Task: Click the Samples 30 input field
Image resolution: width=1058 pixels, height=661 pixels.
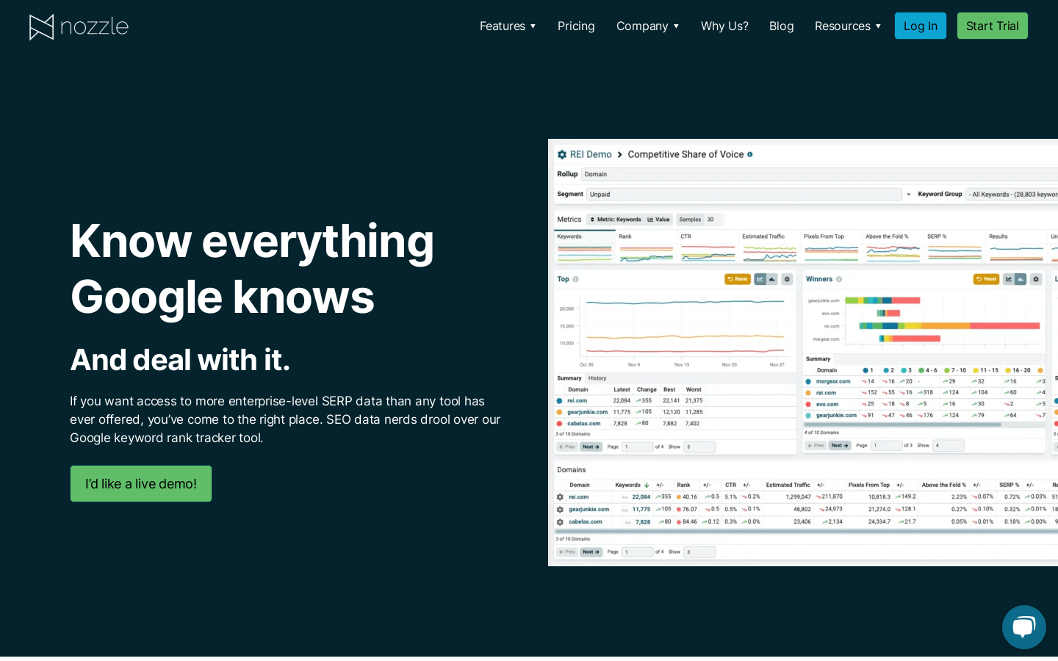Action: tap(714, 220)
